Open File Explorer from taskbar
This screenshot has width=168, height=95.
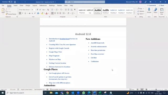(51, 93)
